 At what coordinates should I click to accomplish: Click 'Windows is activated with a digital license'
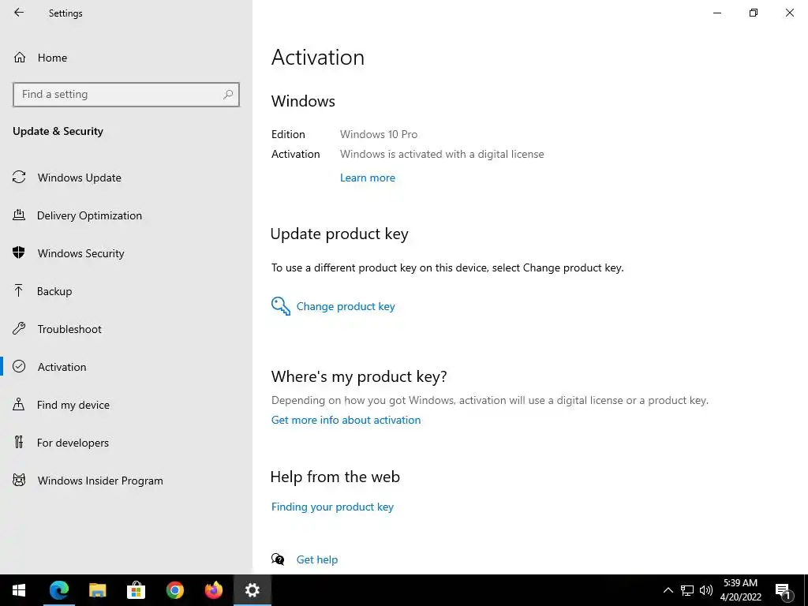point(442,154)
